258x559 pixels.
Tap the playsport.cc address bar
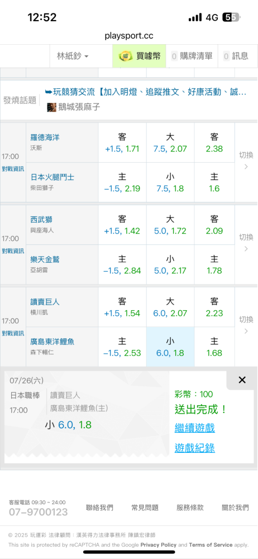[129, 36]
